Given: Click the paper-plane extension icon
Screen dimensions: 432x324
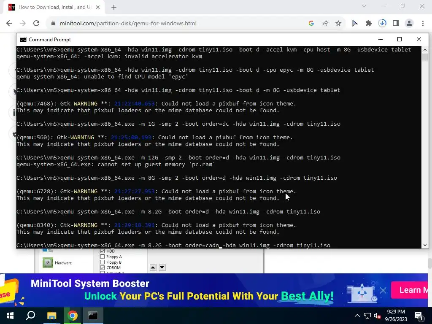Looking at the screenshot, I should [x=355, y=24].
